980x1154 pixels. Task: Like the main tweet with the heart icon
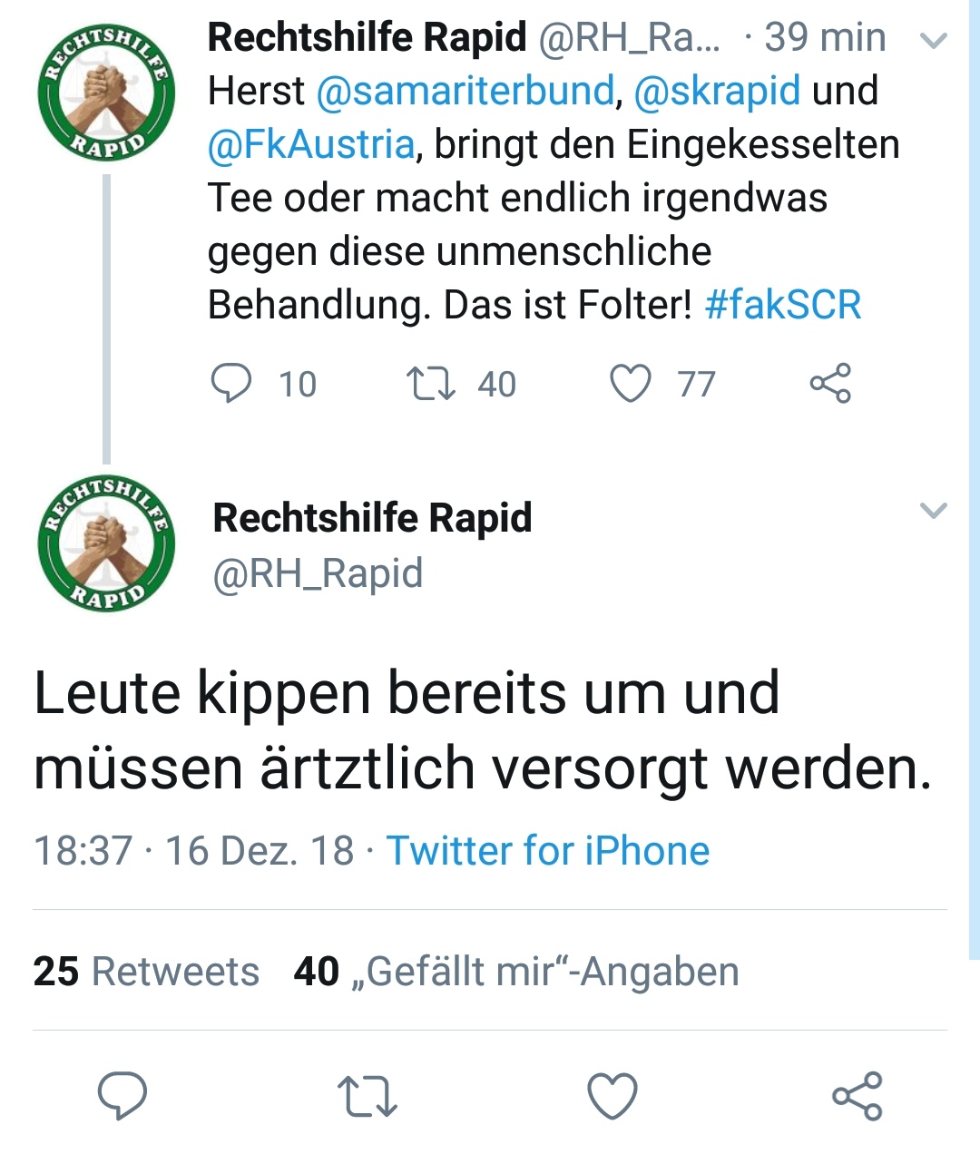[612, 1095]
